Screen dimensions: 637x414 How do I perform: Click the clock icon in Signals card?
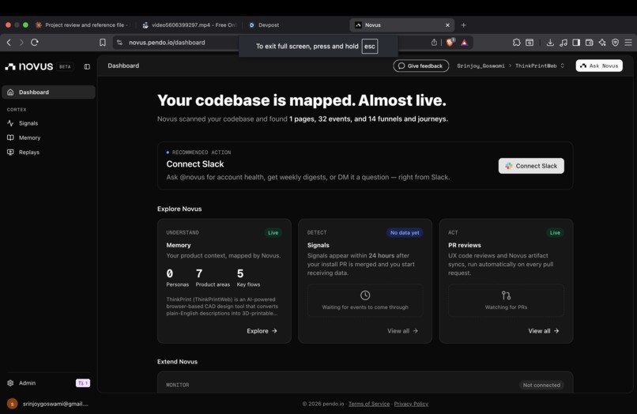click(x=365, y=295)
